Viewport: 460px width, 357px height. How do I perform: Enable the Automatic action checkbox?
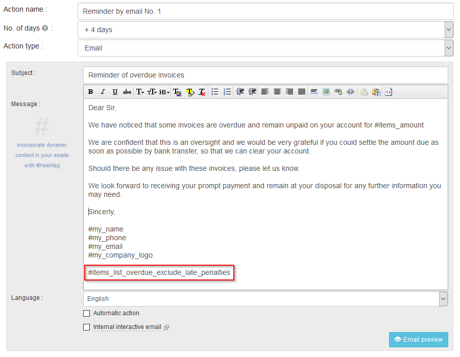[x=86, y=313]
